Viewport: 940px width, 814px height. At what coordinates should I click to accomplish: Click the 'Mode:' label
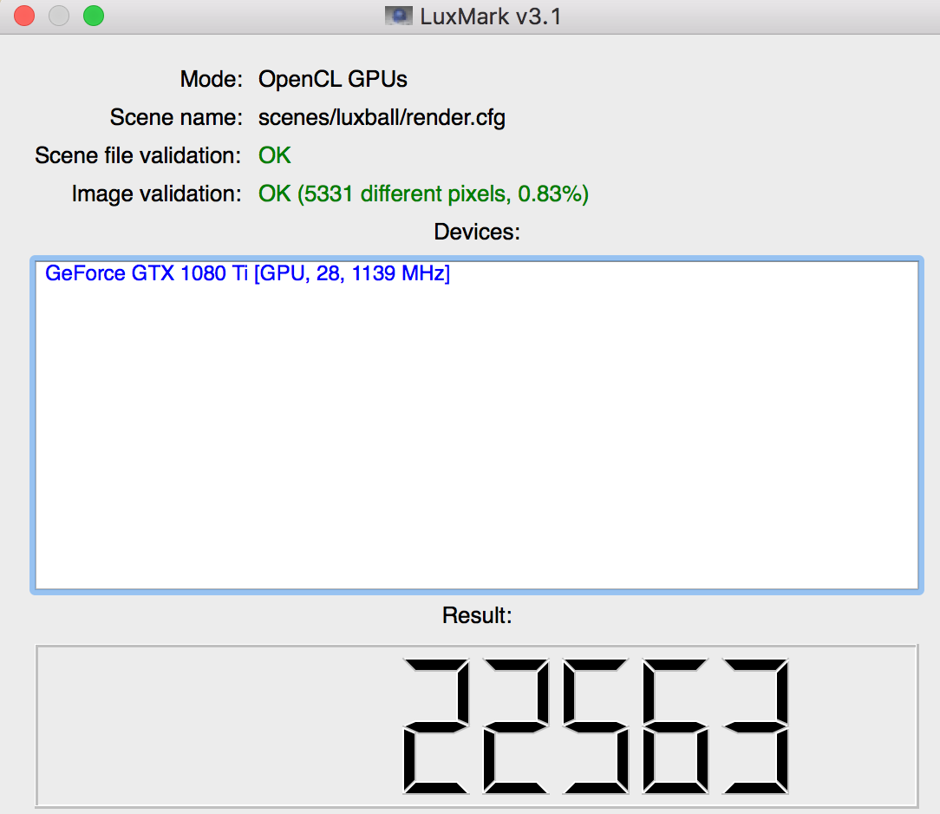click(211, 79)
